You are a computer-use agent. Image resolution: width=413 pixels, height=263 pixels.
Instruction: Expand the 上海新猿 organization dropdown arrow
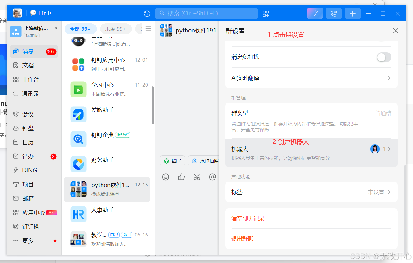click(56, 28)
